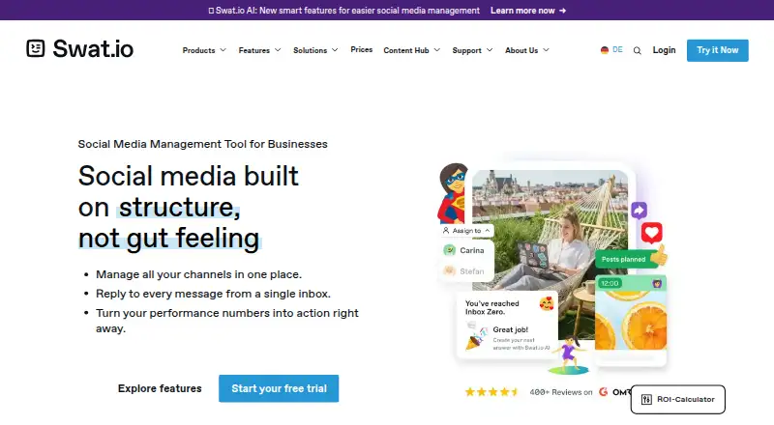Click the German flag icon
Viewport: 774px width, 425px height.
604,50
